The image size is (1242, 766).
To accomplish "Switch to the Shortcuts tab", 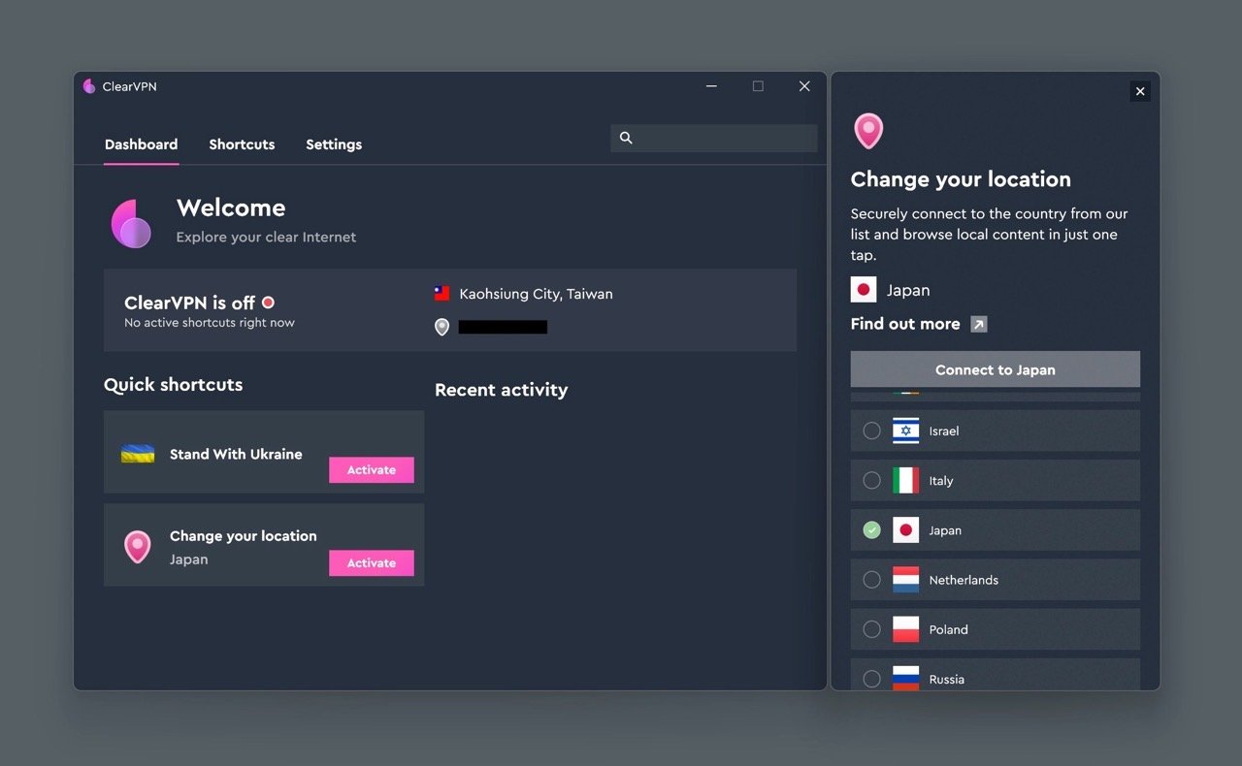I will coord(242,144).
